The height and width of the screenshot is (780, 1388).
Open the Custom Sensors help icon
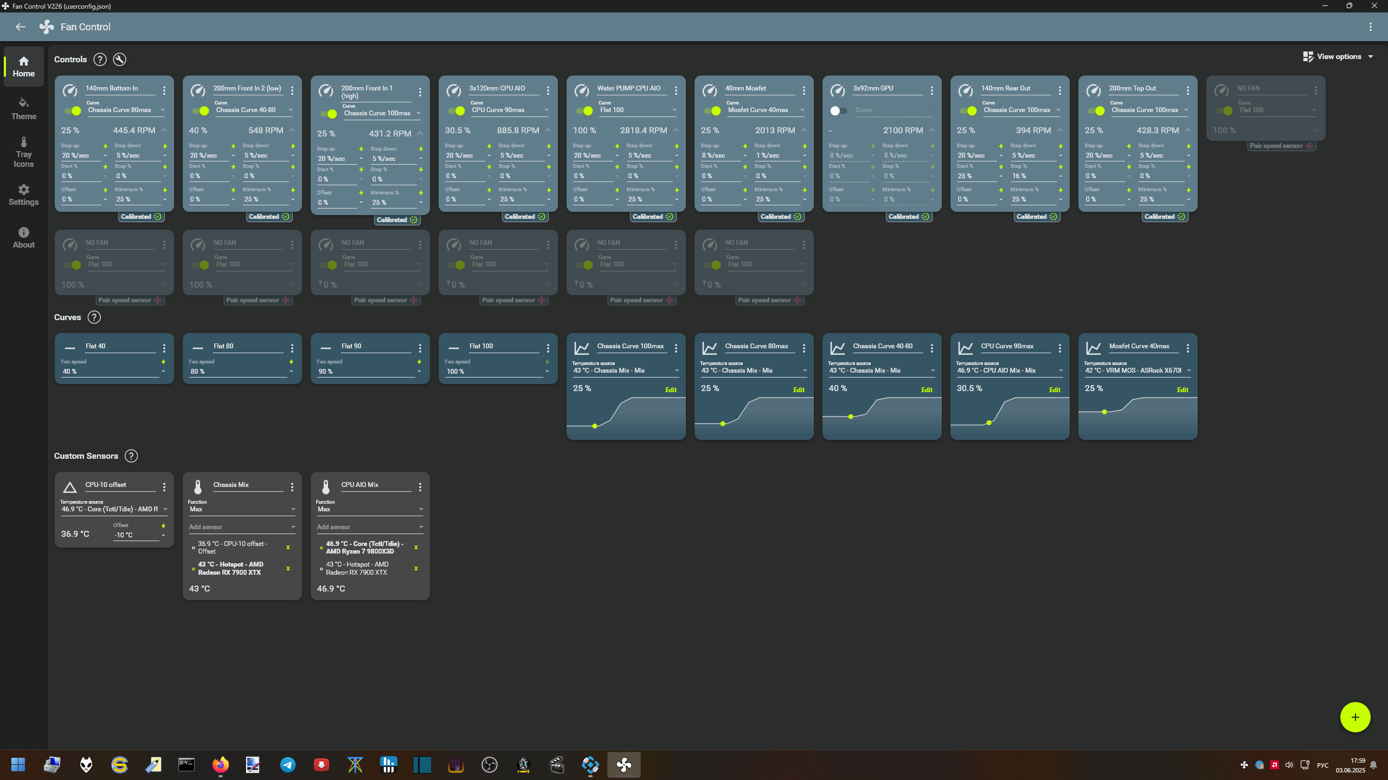[x=131, y=456]
